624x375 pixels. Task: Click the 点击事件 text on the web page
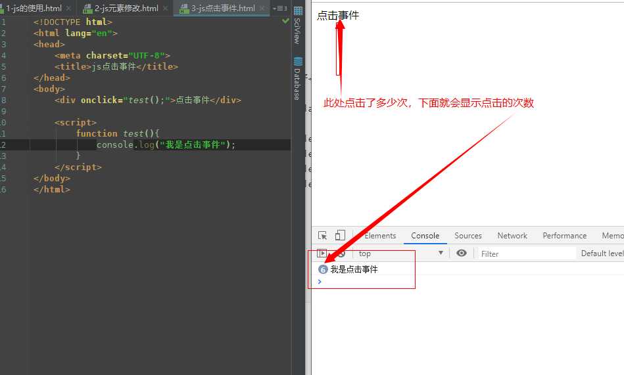pos(338,16)
